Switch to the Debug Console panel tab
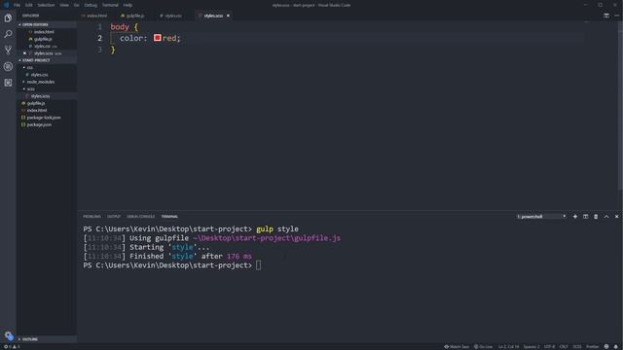The image size is (623, 350). (140, 217)
